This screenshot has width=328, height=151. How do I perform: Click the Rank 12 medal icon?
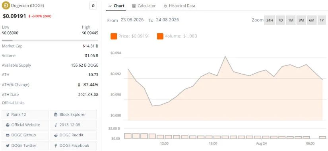[x=8, y=115]
